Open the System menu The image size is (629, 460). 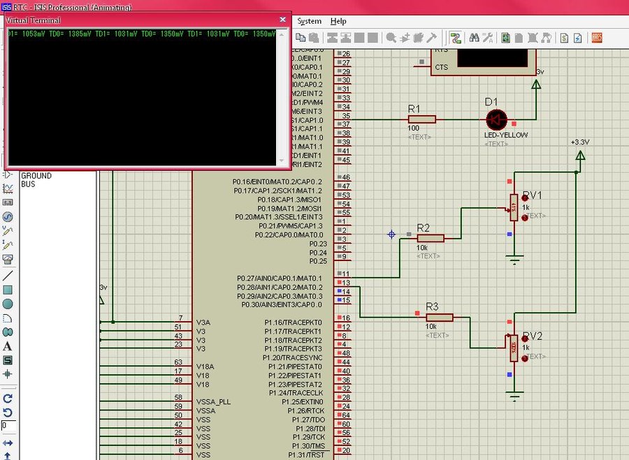(309, 22)
